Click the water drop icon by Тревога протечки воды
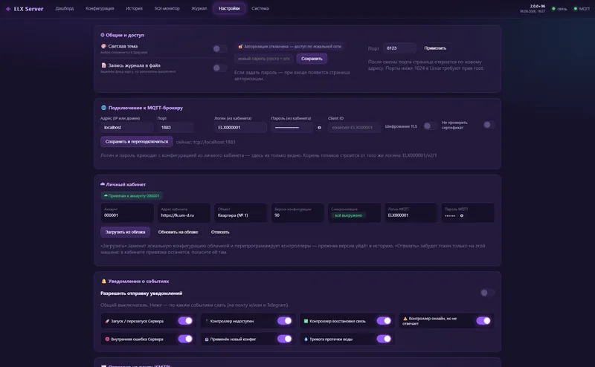The image size is (595, 367). click(306, 340)
